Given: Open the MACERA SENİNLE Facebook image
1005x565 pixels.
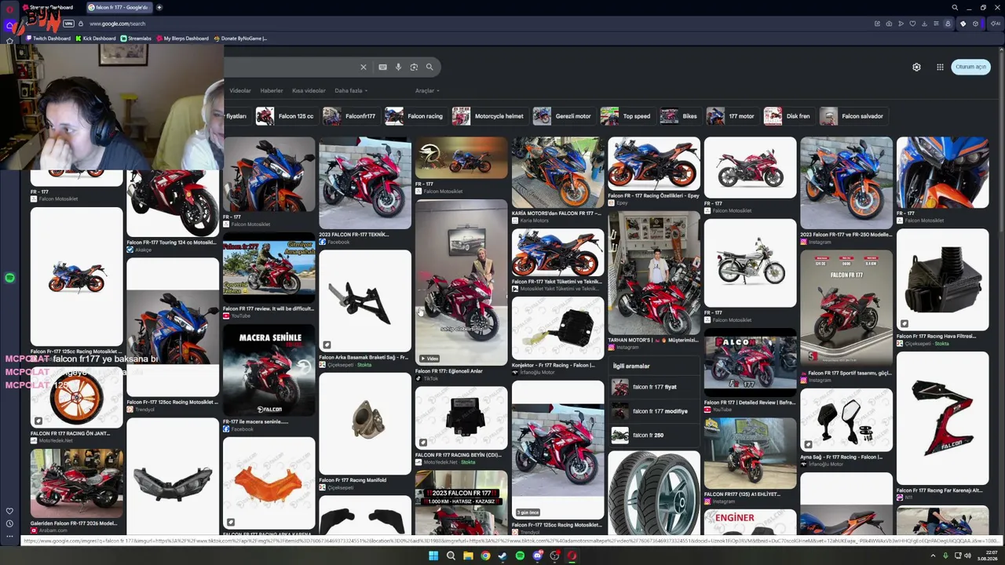Looking at the screenshot, I should (x=269, y=370).
